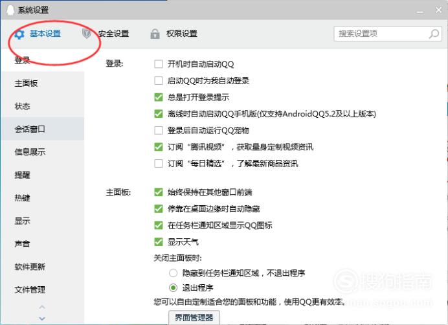Click the shield icon of 安全设置
The image size is (448, 325).
(87, 34)
